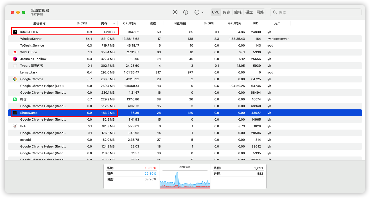
Task: Toggle sort arrow on 内存 column
Action: [114, 24]
